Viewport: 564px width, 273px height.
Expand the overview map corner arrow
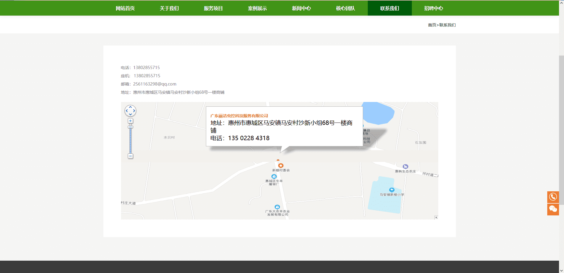point(436,217)
